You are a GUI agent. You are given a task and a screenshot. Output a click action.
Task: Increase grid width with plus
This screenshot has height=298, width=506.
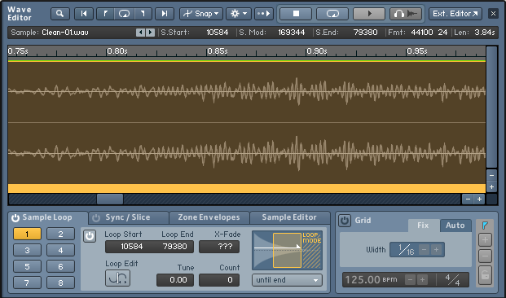tap(436, 250)
